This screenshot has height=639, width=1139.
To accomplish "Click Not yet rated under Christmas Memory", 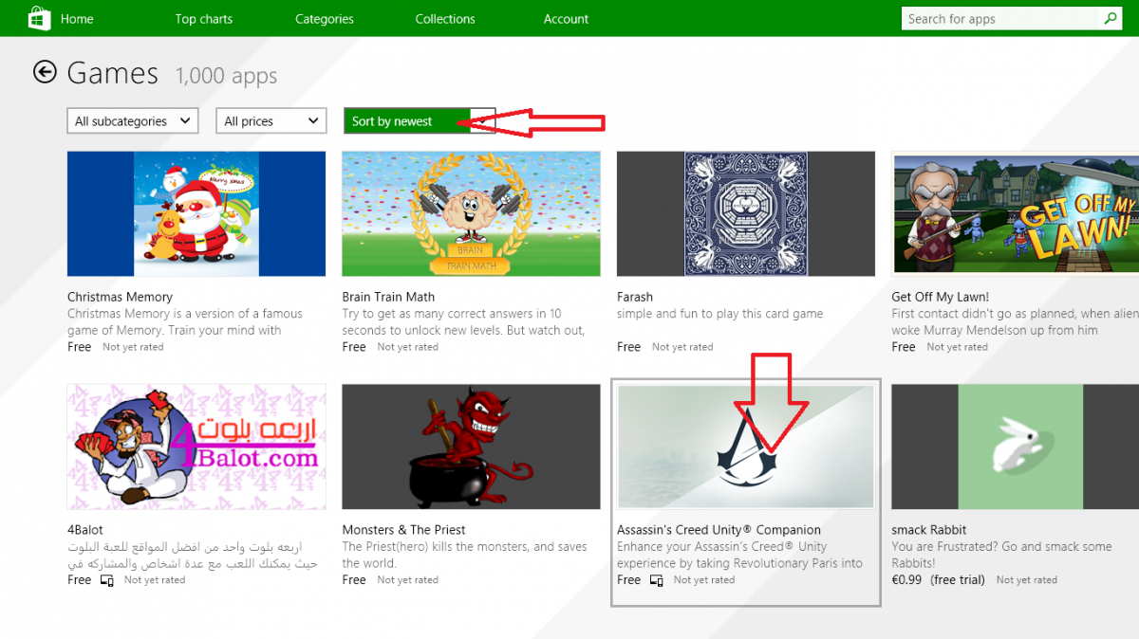I will [x=133, y=347].
